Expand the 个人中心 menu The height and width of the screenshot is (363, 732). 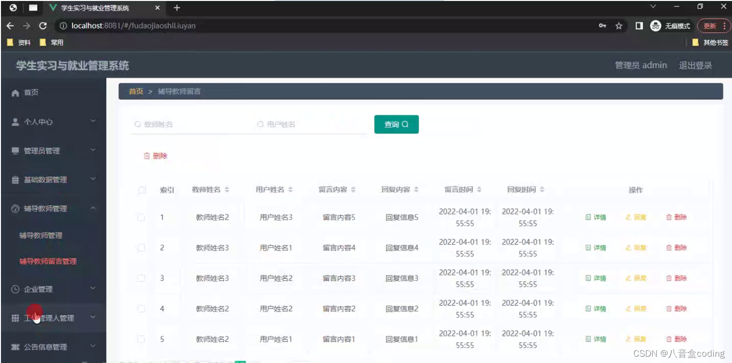click(53, 122)
